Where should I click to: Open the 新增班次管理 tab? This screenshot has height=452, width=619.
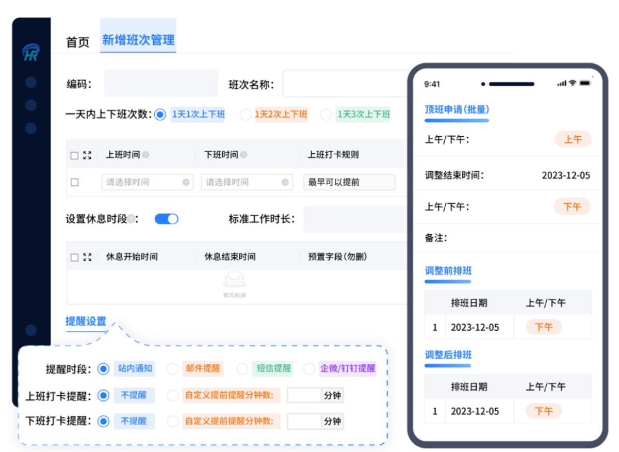pos(138,40)
